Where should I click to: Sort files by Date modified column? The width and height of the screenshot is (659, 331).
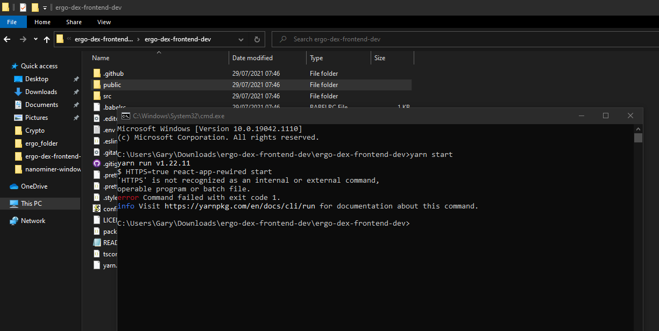(x=252, y=58)
